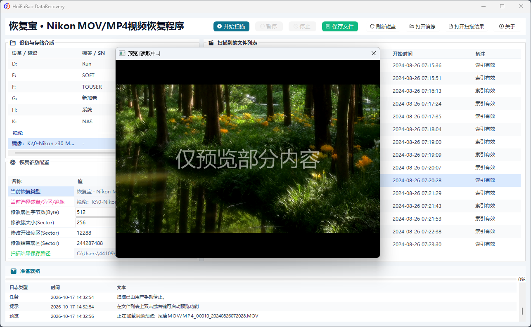Image resolution: width=531 pixels, height=327 pixels.
Task: Select the D: drive row
Action: point(62,64)
